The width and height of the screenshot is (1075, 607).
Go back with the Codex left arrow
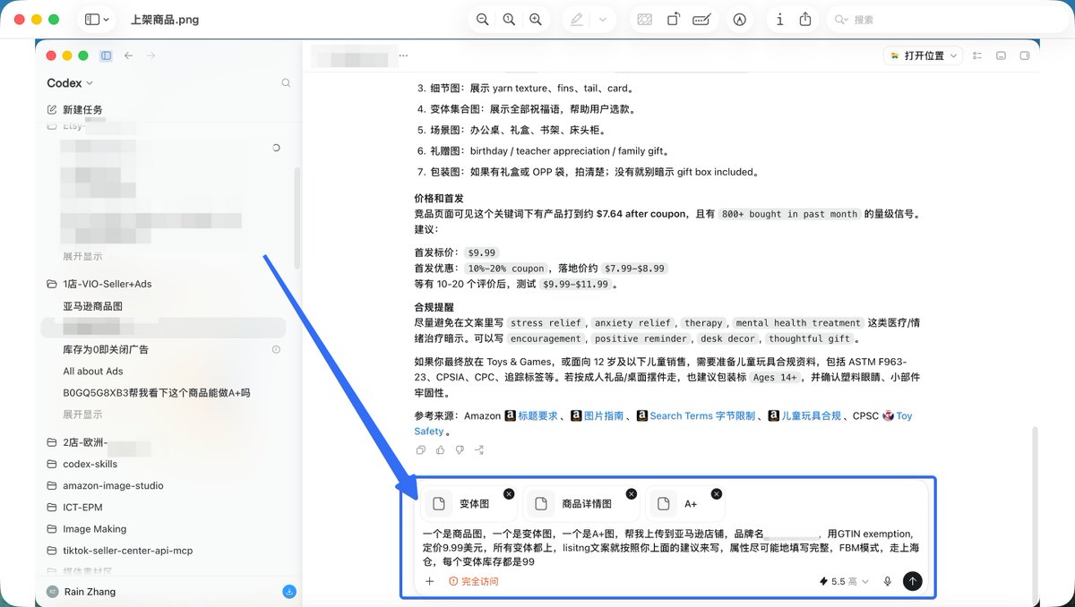(x=129, y=56)
